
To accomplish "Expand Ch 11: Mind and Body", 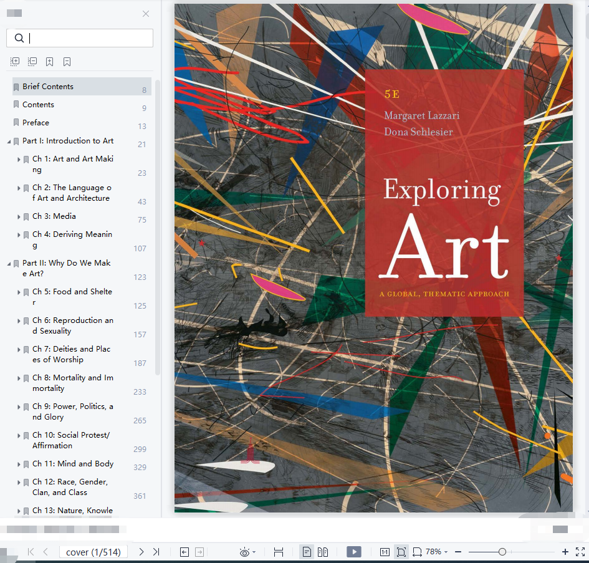I will 19,464.
